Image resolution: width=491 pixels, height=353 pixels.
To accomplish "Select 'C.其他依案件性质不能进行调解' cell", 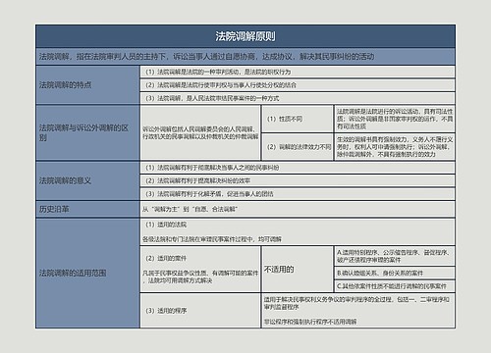I will pyautogui.click(x=395, y=286).
